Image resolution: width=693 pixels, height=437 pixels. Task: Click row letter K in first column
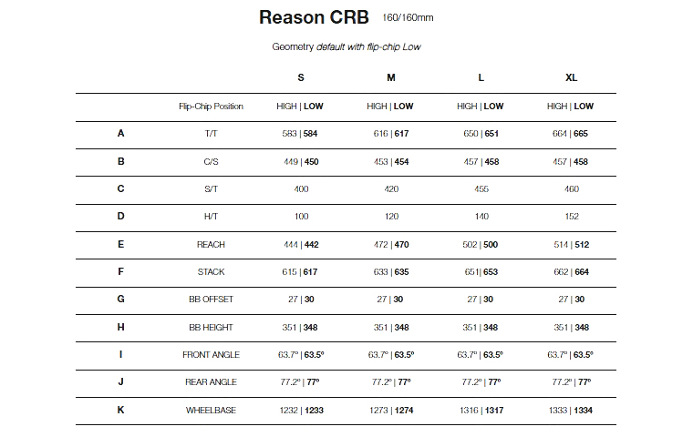(120, 411)
